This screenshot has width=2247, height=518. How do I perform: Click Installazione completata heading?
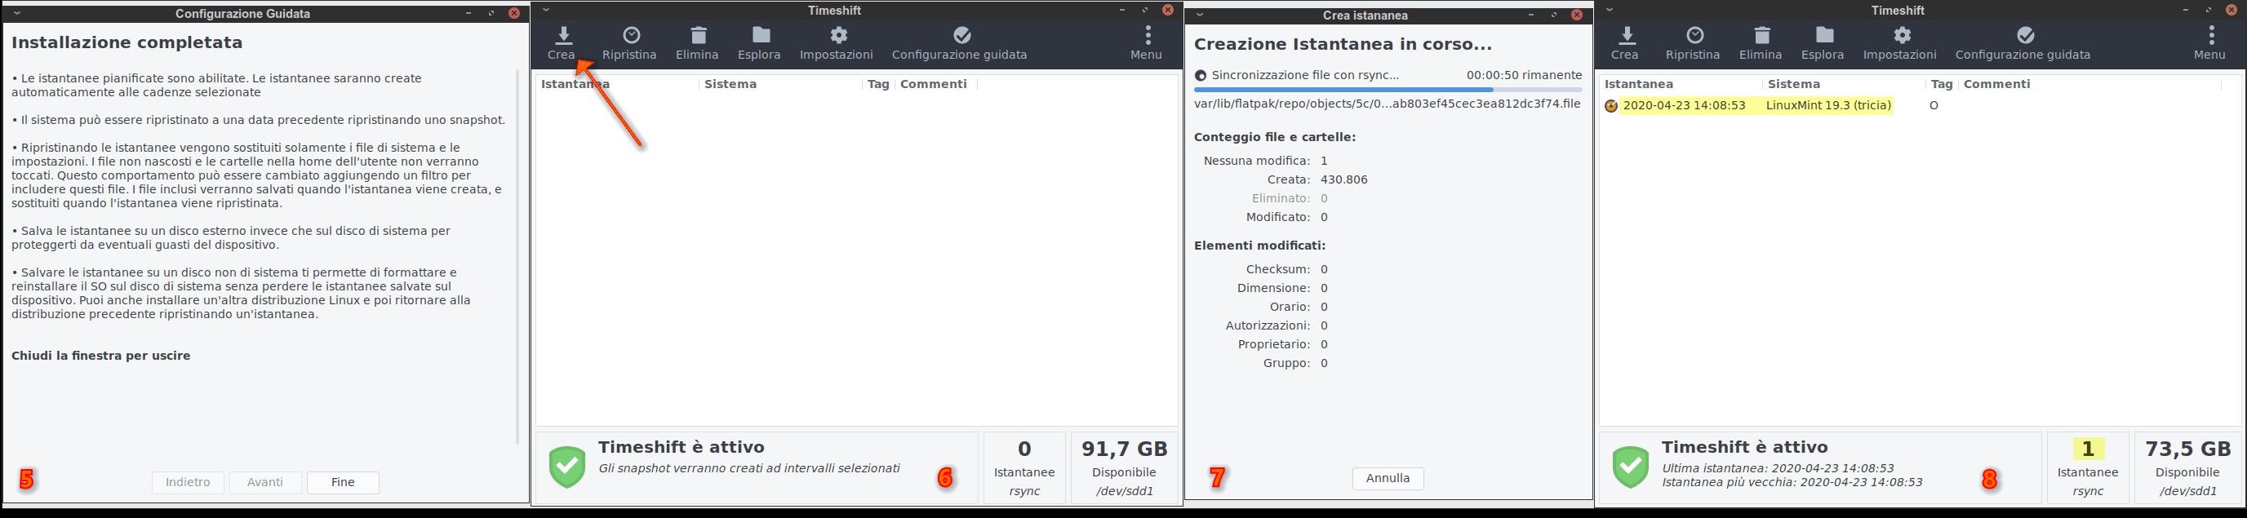coord(127,42)
